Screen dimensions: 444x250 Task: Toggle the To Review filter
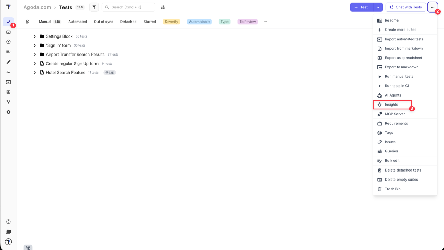pyautogui.click(x=247, y=22)
